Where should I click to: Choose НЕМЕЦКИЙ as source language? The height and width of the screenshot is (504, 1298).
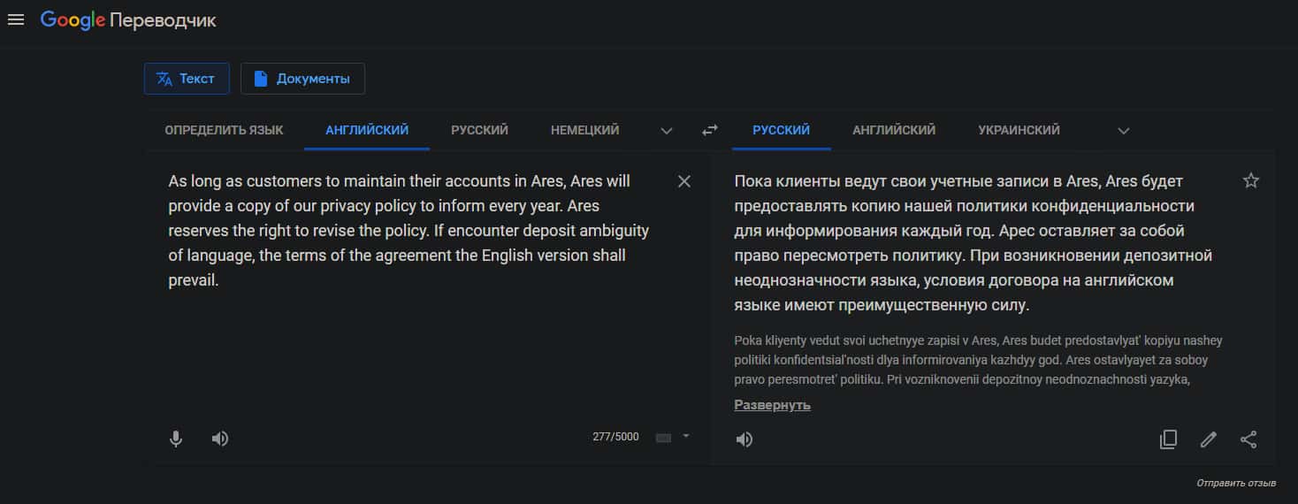pyautogui.click(x=584, y=130)
